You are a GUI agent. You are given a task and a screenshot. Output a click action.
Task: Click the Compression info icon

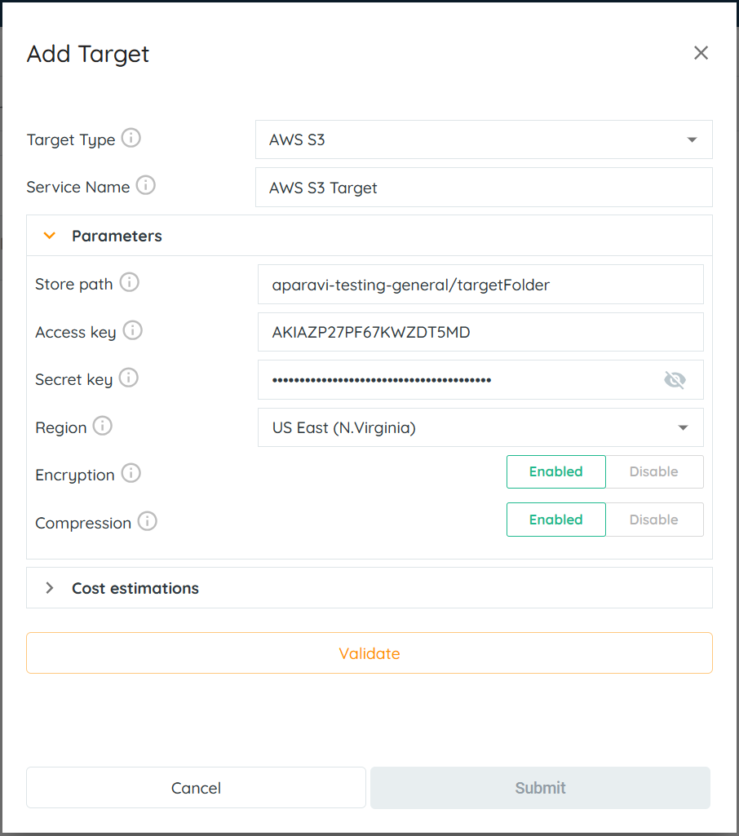click(x=147, y=522)
